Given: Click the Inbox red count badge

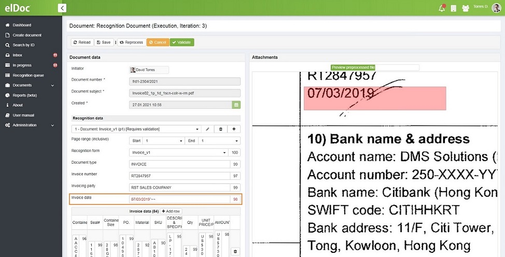Looking at the screenshot, I should click(55, 55).
